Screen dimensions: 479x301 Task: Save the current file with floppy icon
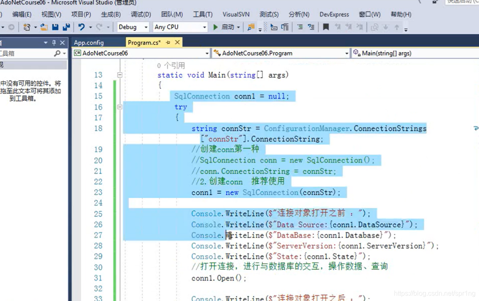[x=55, y=27]
